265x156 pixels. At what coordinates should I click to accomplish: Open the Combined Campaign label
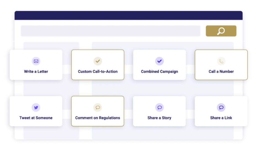click(x=160, y=72)
